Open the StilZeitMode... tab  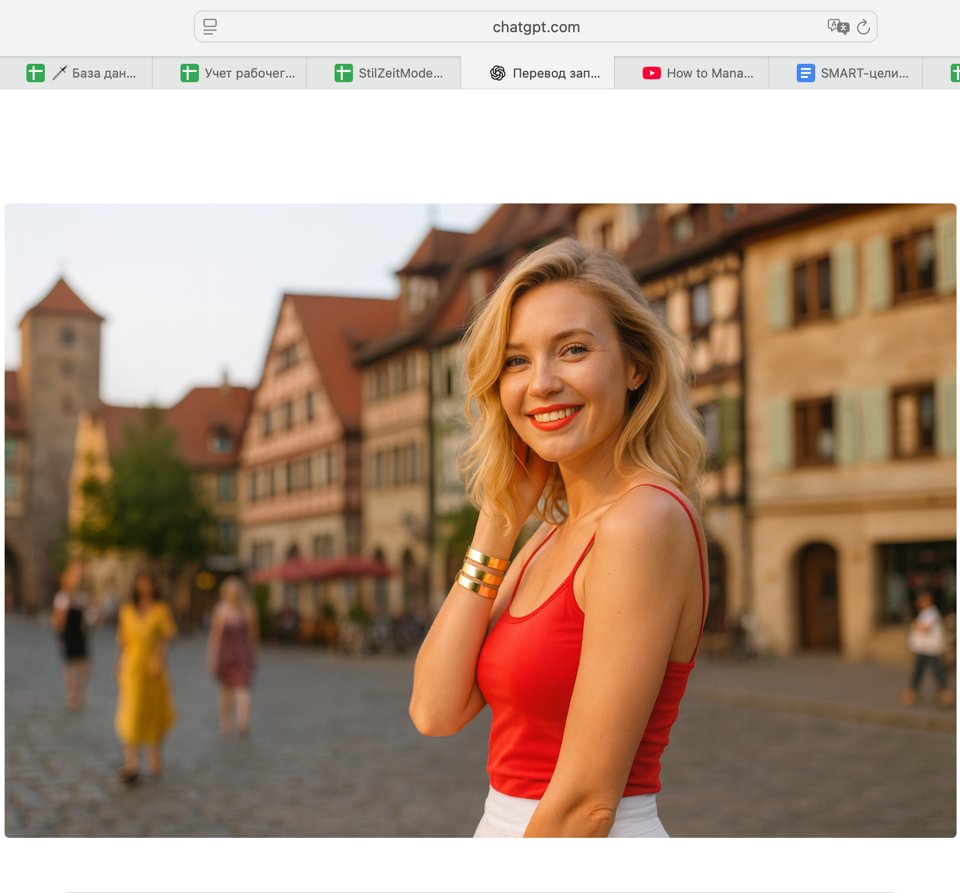383,73
